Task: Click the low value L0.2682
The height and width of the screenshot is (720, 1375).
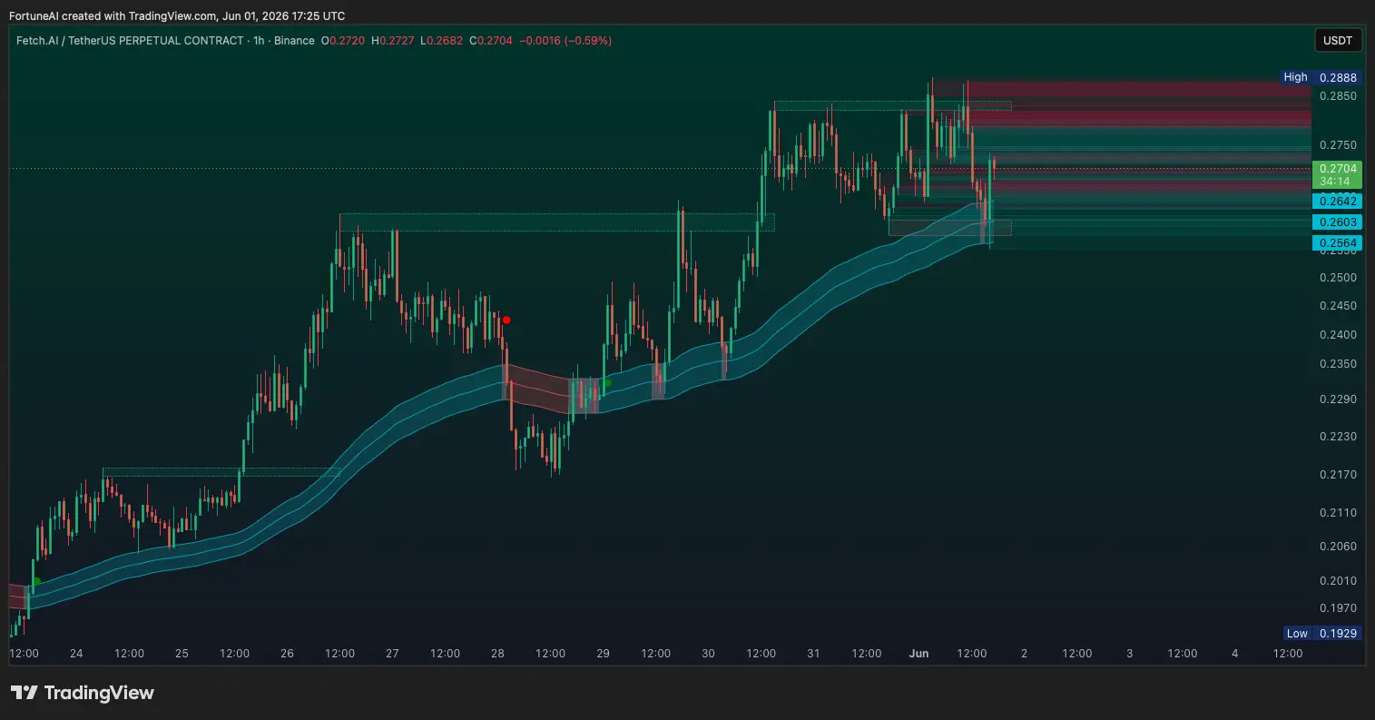Action: (442, 41)
